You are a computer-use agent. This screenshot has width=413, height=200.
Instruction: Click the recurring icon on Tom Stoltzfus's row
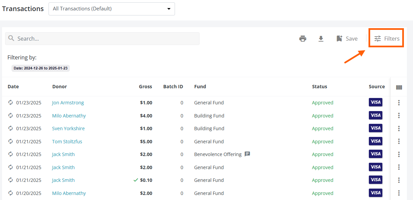10,141
